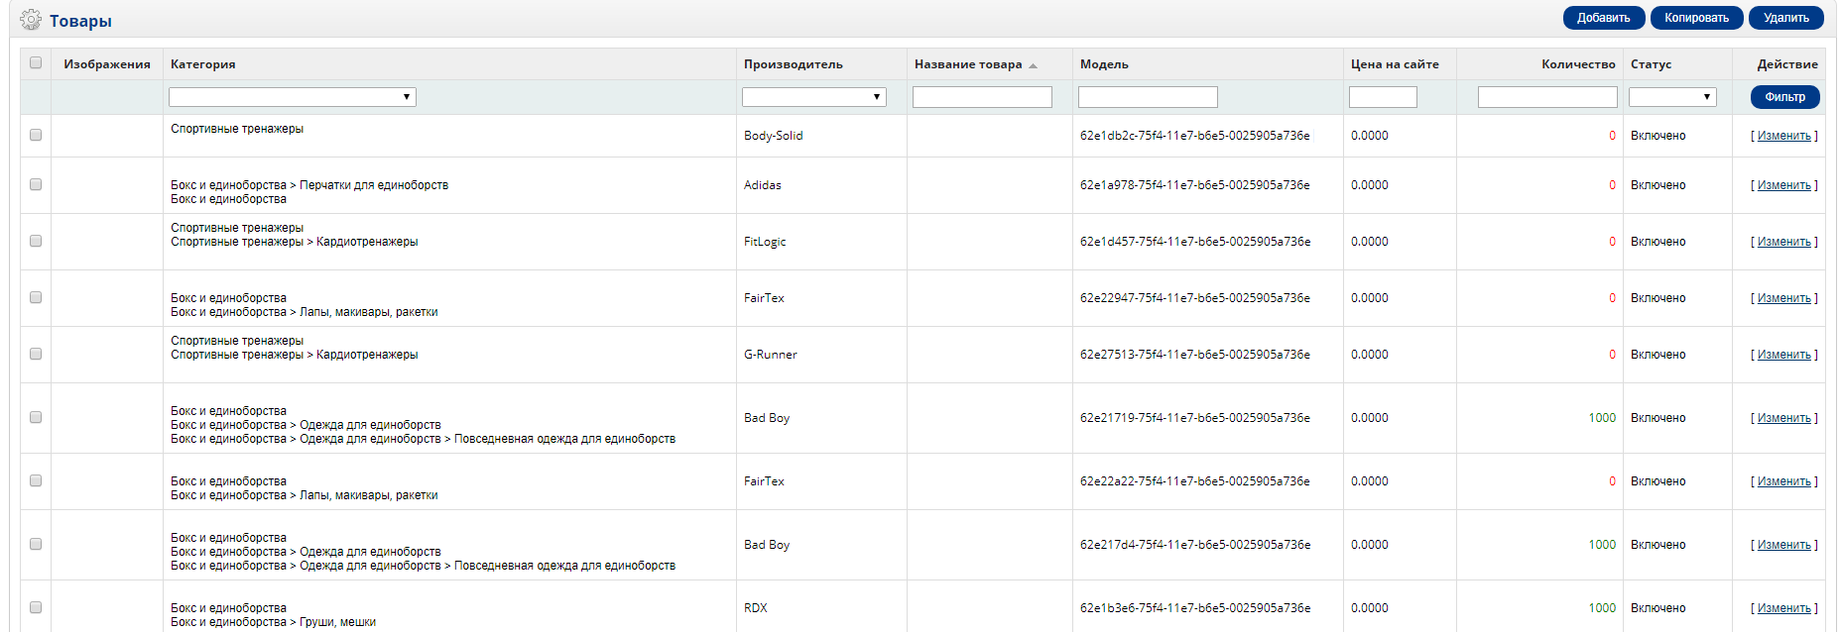Focus the Название товара filter field

click(982, 97)
